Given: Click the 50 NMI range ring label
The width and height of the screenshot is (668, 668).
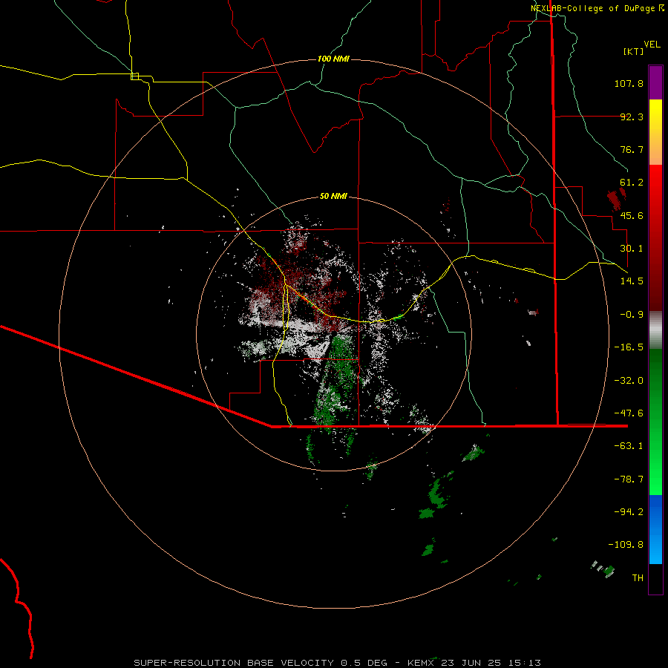Looking at the screenshot, I should coord(333,196).
